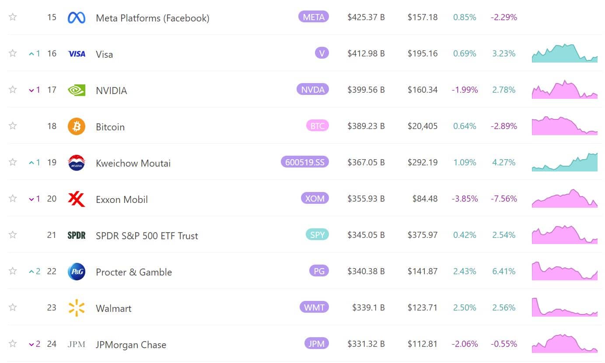
Task: Open the Exxon Mobil company link
Action: click(x=122, y=199)
